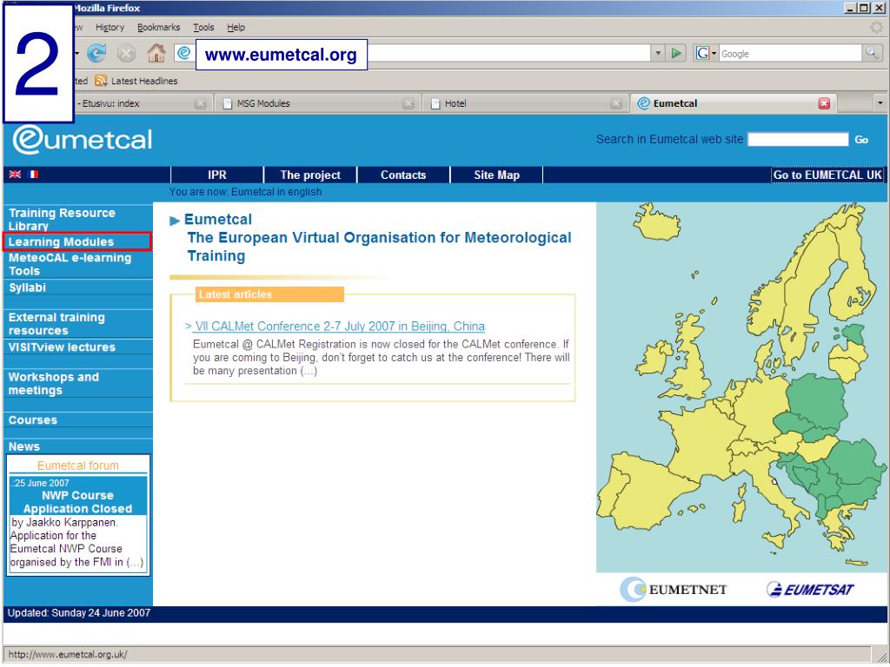Click the EUMETNET logo

pyautogui.click(x=674, y=590)
